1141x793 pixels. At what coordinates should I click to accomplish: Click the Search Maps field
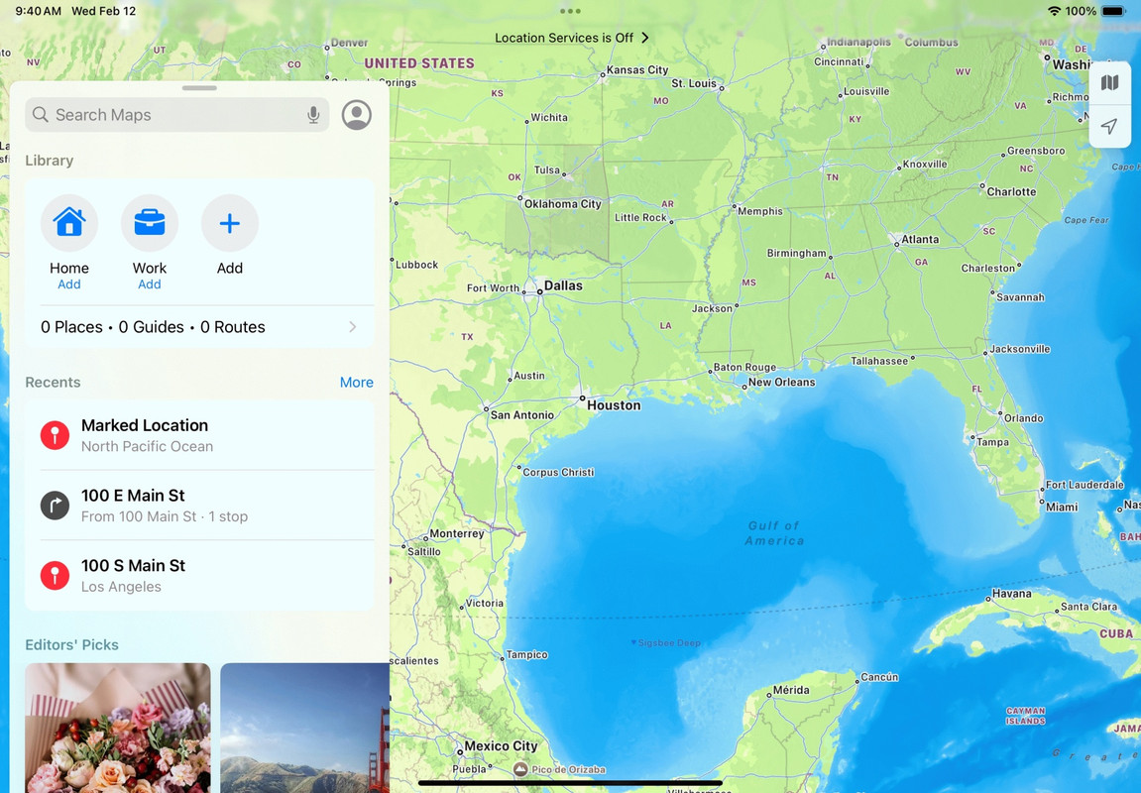[176, 115]
